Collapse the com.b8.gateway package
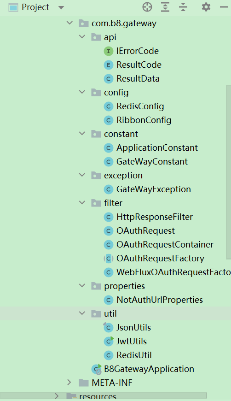Screen dimensions: 231x401 tap(69, 23)
